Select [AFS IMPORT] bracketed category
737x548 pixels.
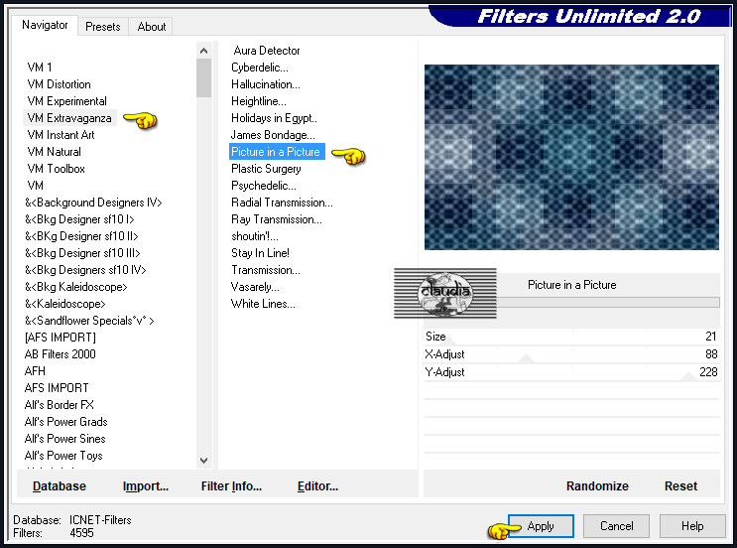click(x=61, y=338)
